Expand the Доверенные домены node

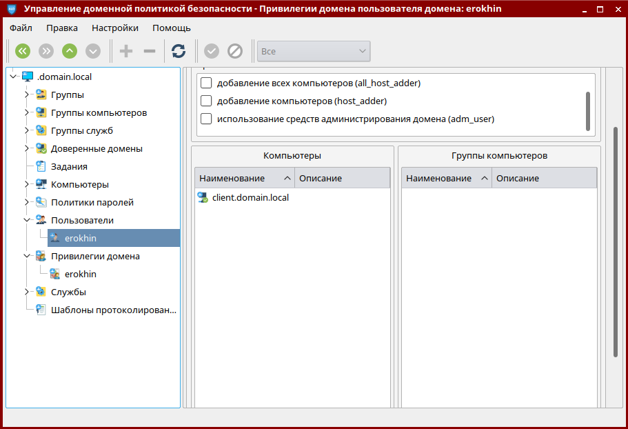pos(27,148)
